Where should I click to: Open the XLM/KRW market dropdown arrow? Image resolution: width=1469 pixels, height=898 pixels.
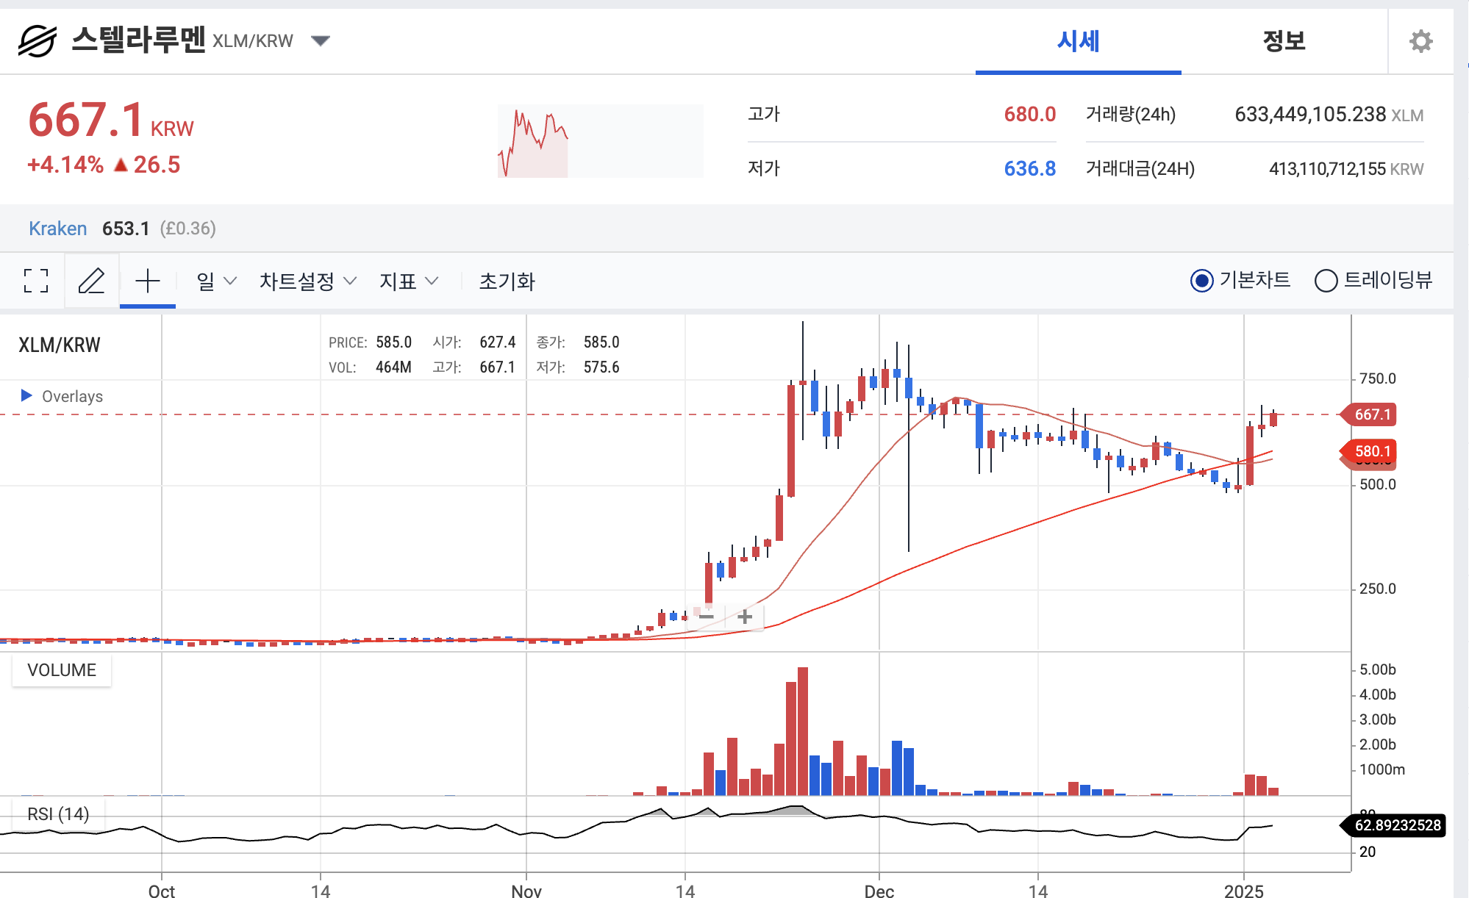tap(321, 40)
